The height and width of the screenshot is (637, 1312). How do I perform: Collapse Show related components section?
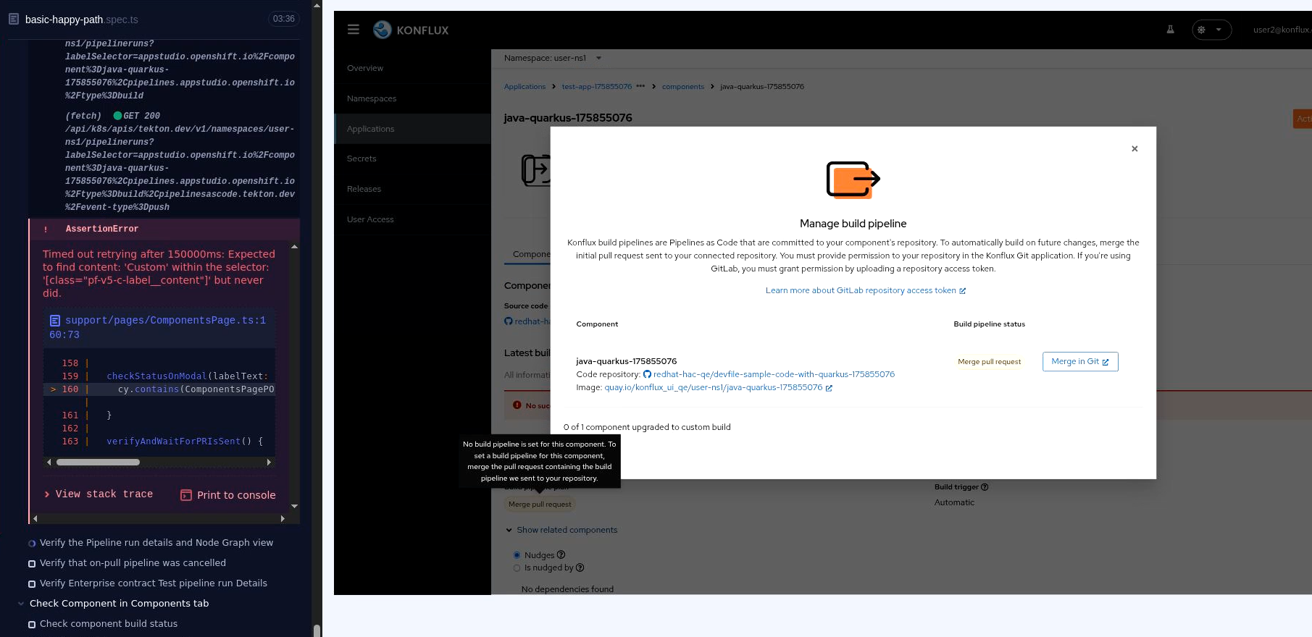click(561, 530)
